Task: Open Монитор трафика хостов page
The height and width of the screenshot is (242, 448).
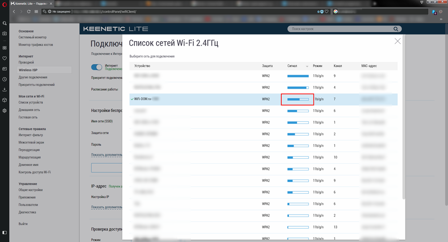Action: click(x=36, y=45)
